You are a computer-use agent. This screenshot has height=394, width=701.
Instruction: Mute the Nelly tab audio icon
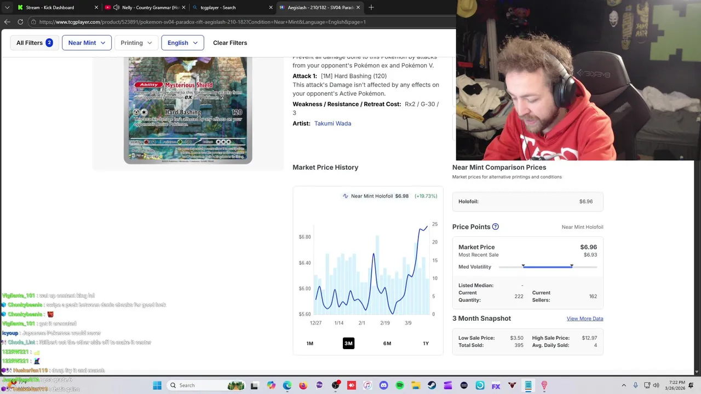[x=116, y=8]
